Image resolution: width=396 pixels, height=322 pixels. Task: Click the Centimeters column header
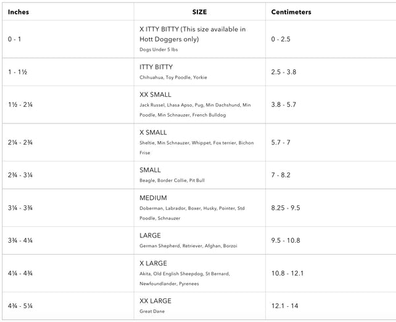coord(291,12)
